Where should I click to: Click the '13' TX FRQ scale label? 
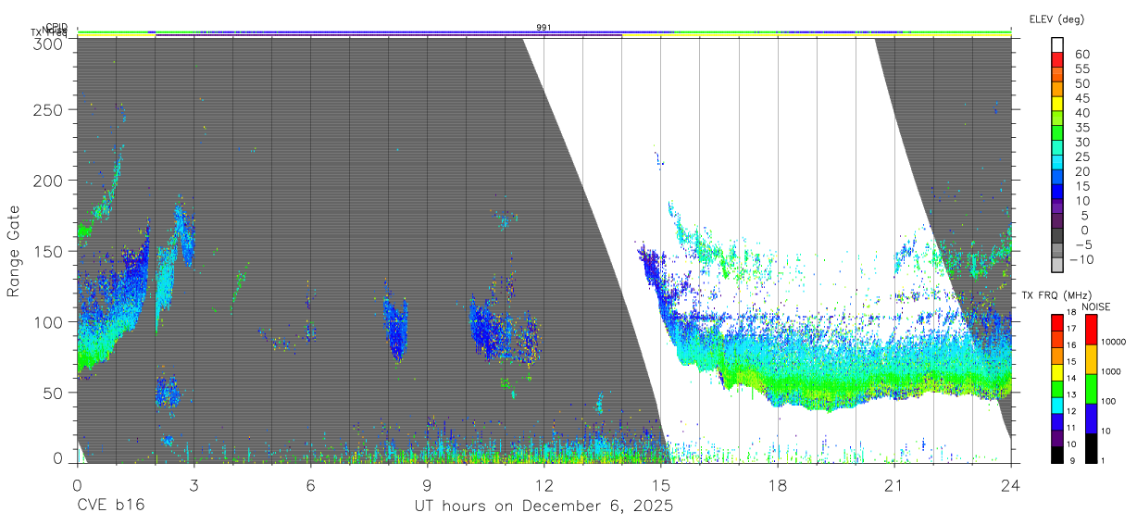(1071, 394)
